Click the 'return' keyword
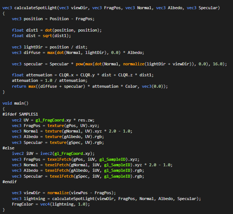The width and height of the screenshot is (233, 214). point(19,86)
